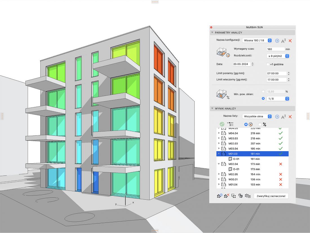Collapse the WYNIKI ANALIZY section
This screenshot has width=310, height=233.
[x=212, y=109]
